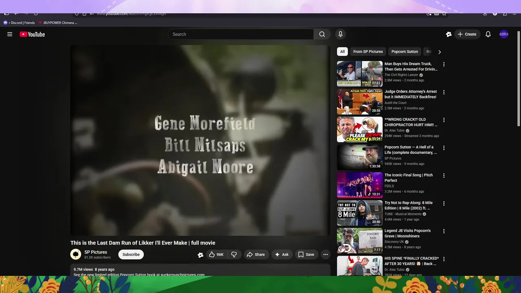Open options for HIS SPINE FINALLY CRACKED video
Image resolution: width=521 pixels, height=293 pixels.
(444, 259)
